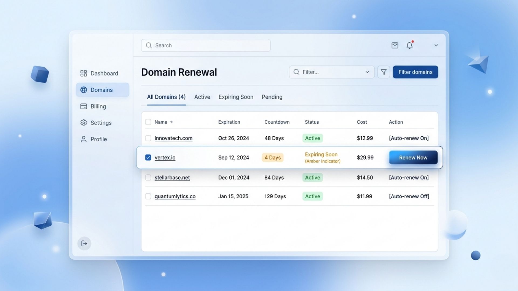The height and width of the screenshot is (291, 518).
Task: Open notifications bell icon
Action: point(410,45)
